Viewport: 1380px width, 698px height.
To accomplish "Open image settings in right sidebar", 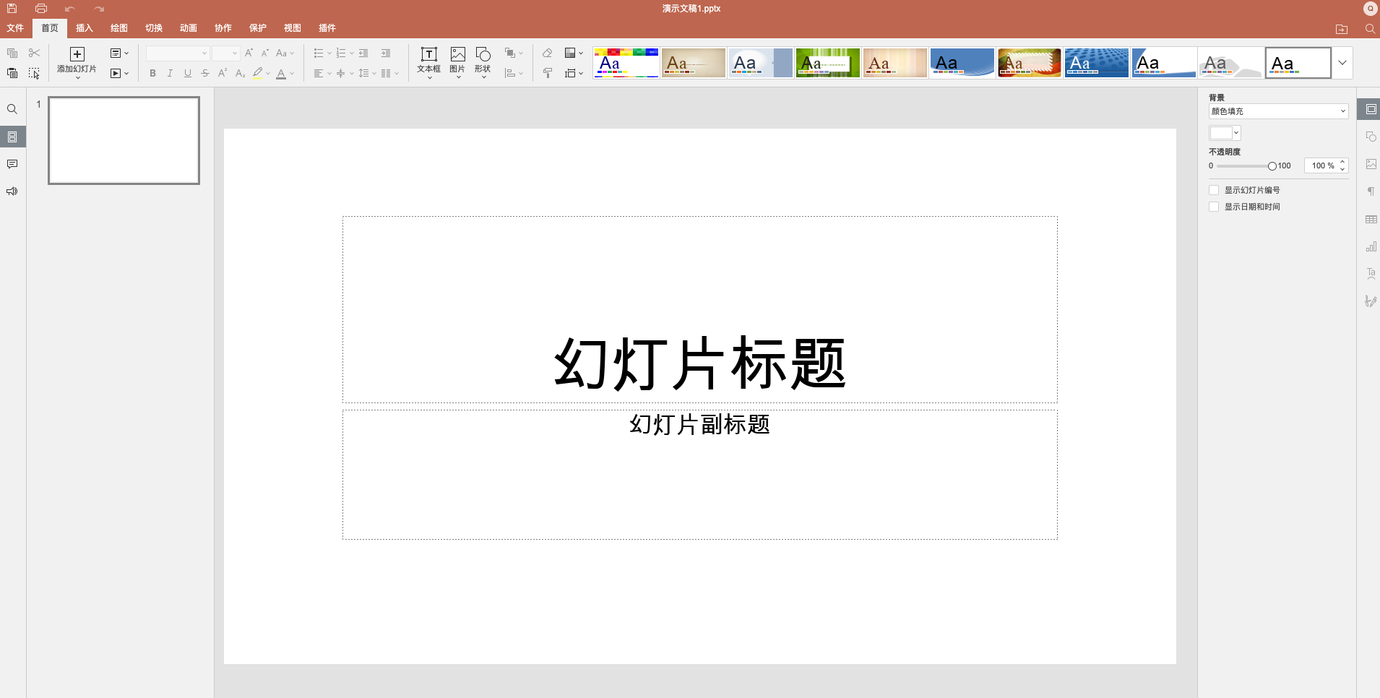I will click(1371, 164).
